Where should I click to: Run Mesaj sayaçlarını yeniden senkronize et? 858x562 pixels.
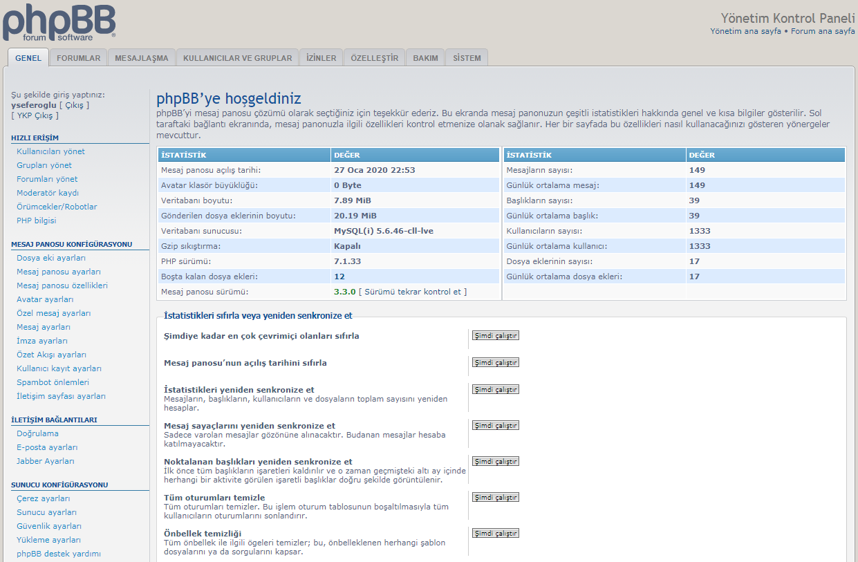pos(495,426)
